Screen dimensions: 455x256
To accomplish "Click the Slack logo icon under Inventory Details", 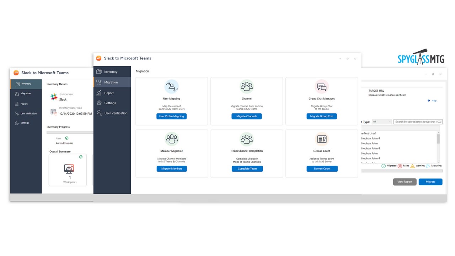I will tap(54, 97).
